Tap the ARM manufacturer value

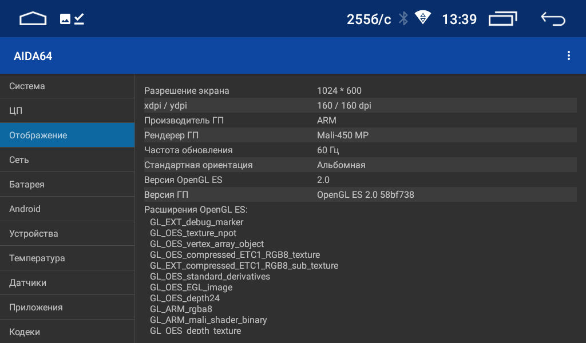[x=327, y=121]
